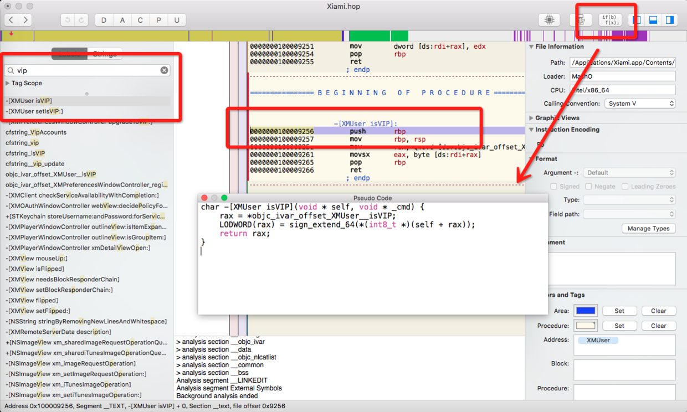This screenshot has width=687, height=412.
Task: Click 'Analysis segment __LINKEDIT' log line
Action: (x=222, y=380)
